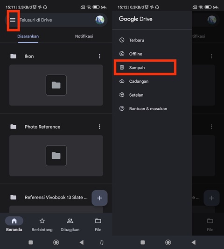Open more options for Ikon folder
Viewport: 224px width, 249px height.
click(99, 56)
